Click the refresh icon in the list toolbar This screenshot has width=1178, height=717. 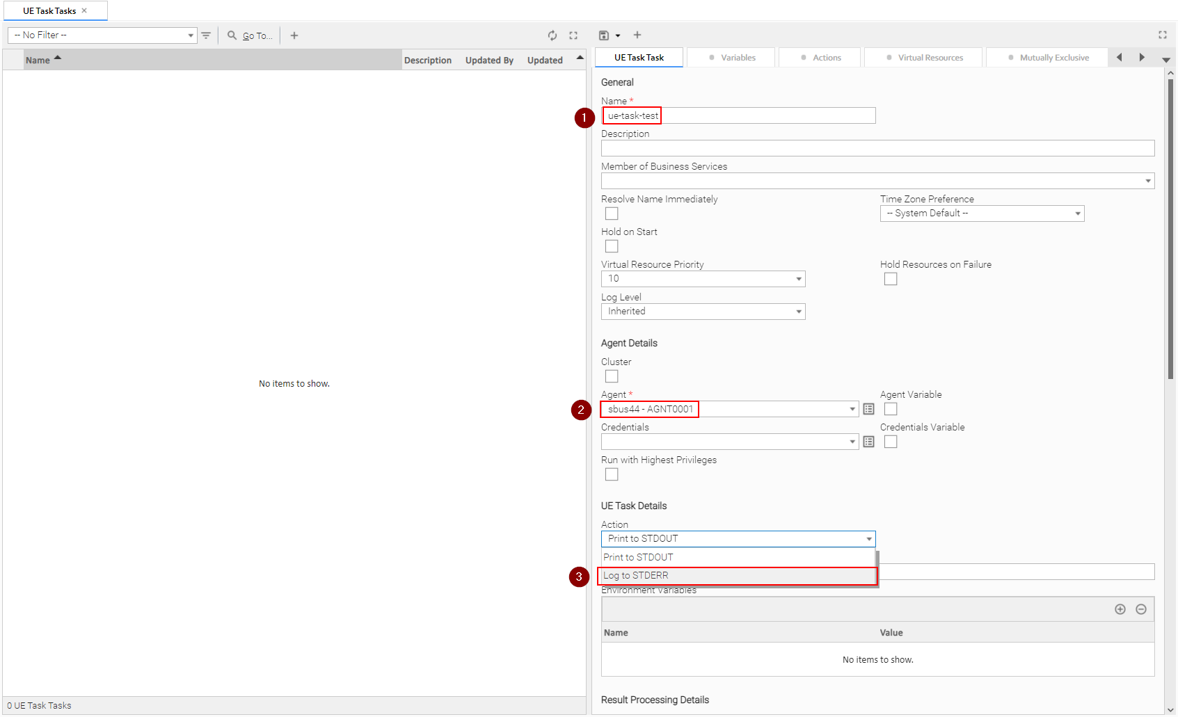pyautogui.click(x=552, y=35)
